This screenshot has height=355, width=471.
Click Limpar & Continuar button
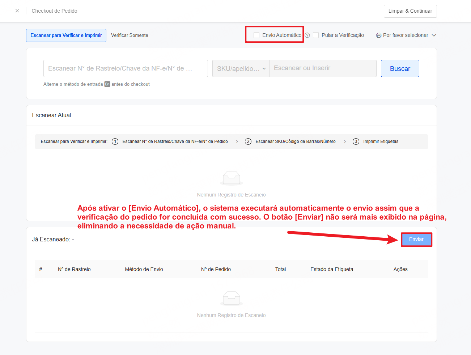point(410,11)
